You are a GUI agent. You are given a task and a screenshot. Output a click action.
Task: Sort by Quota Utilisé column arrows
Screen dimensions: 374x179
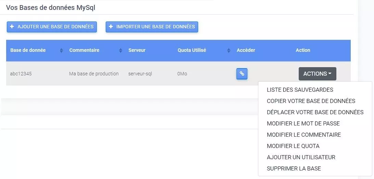coord(229,50)
